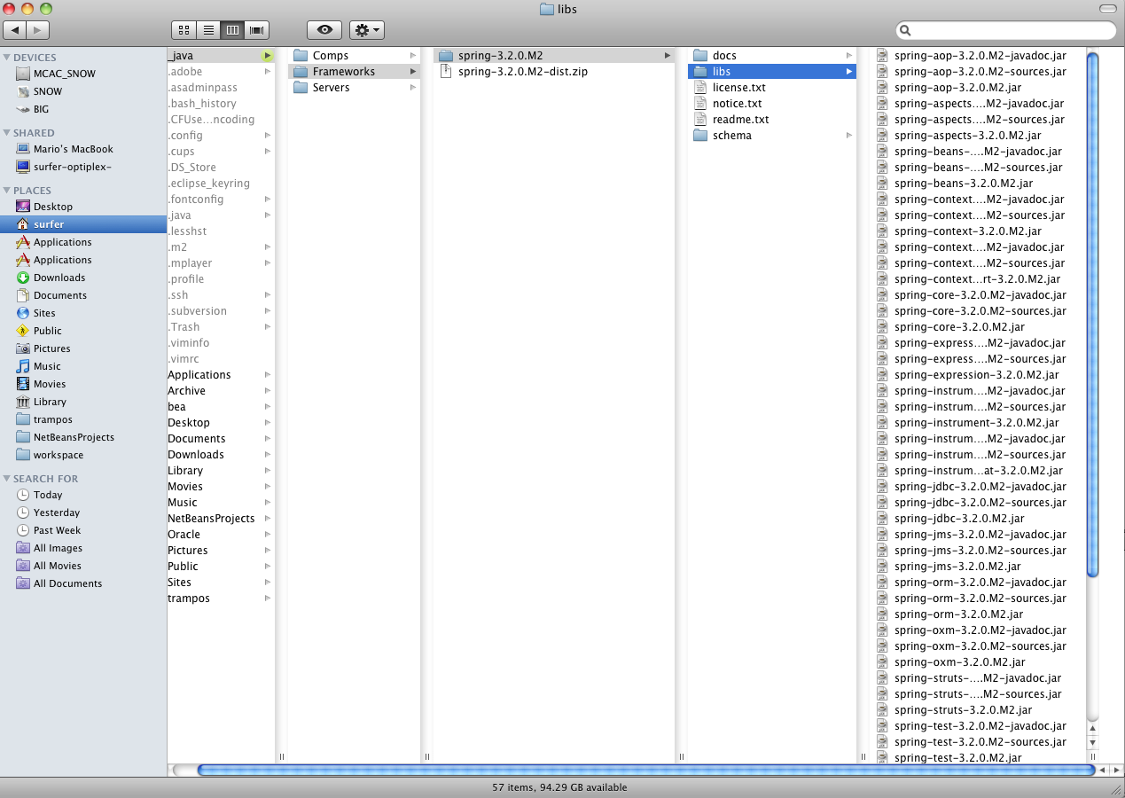Click the scroll down arrow in libs column
This screenshot has height=798, width=1125.
pyautogui.click(x=1092, y=743)
